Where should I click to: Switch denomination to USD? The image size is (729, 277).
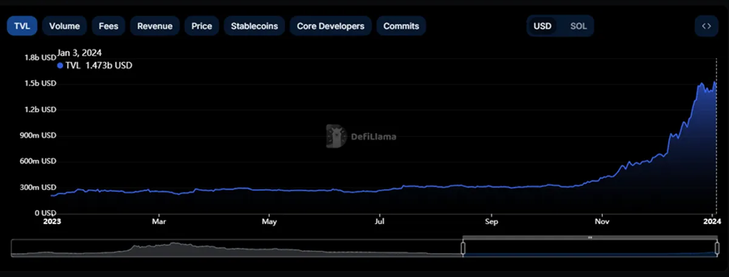click(x=542, y=26)
